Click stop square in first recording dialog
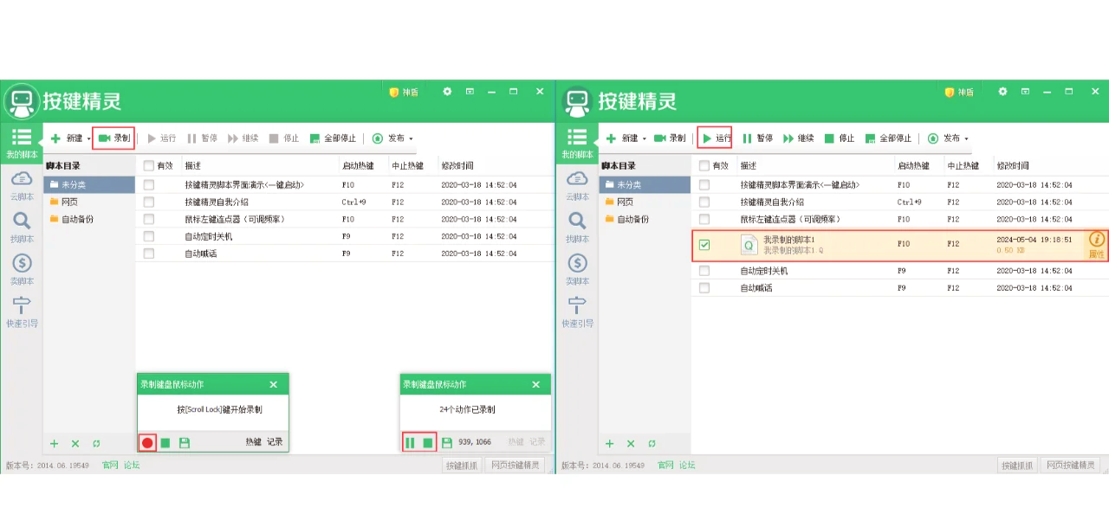1109x527 pixels. [165, 443]
